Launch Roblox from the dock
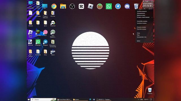Screen dimensions: 181x101 [90, 6]
